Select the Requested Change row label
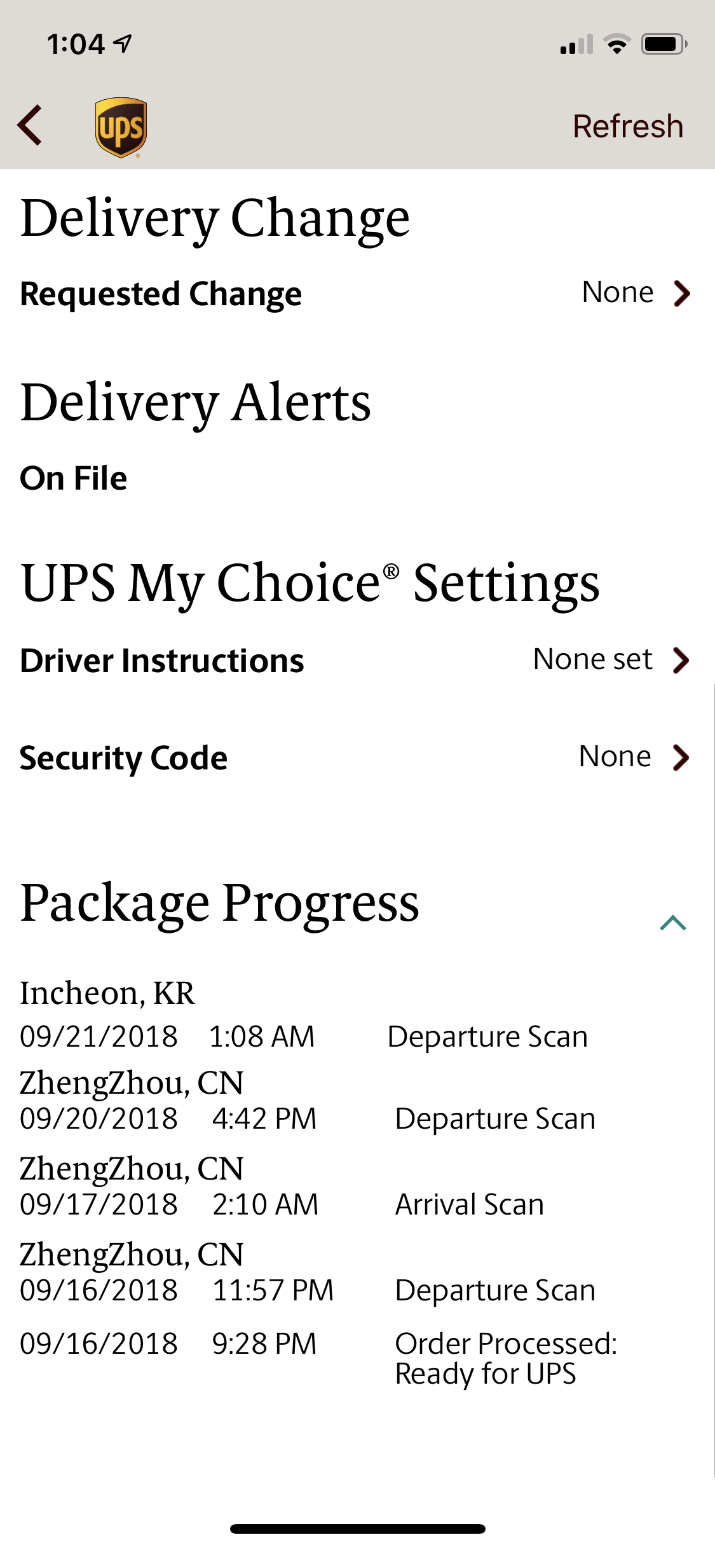Image resolution: width=715 pixels, height=1549 pixels. (161, 294)
